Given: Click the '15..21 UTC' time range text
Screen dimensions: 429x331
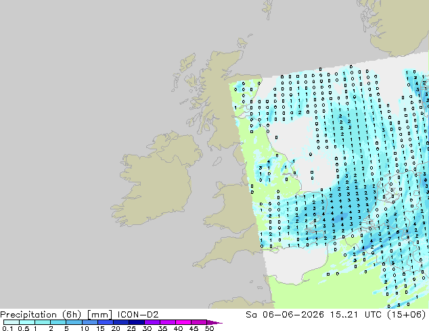Looking at the screenshot, I should (x=357, y=315).
